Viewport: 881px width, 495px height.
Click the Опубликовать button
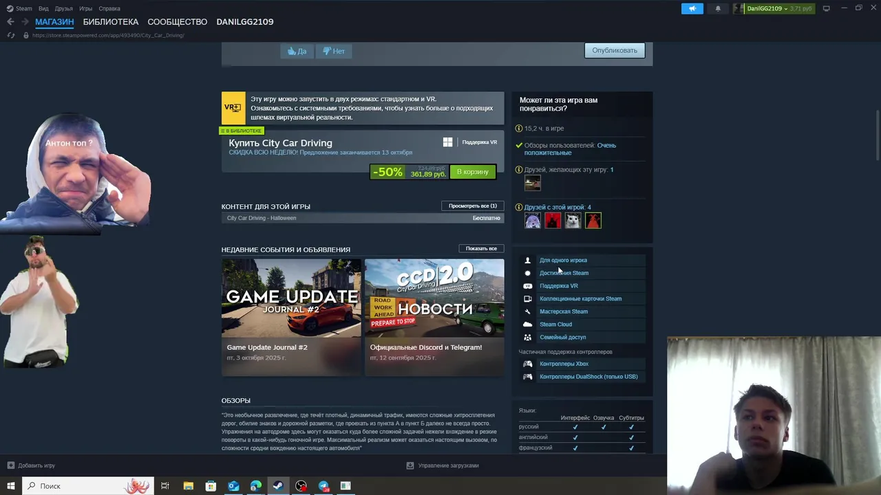[x=615, y=50]
